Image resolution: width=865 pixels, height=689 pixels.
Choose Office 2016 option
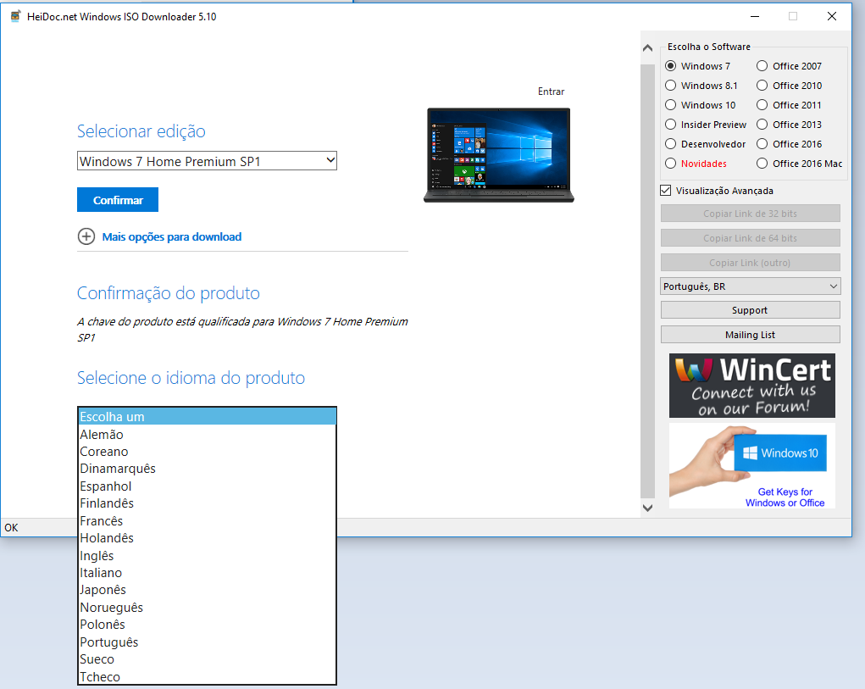tap(762, 144)
